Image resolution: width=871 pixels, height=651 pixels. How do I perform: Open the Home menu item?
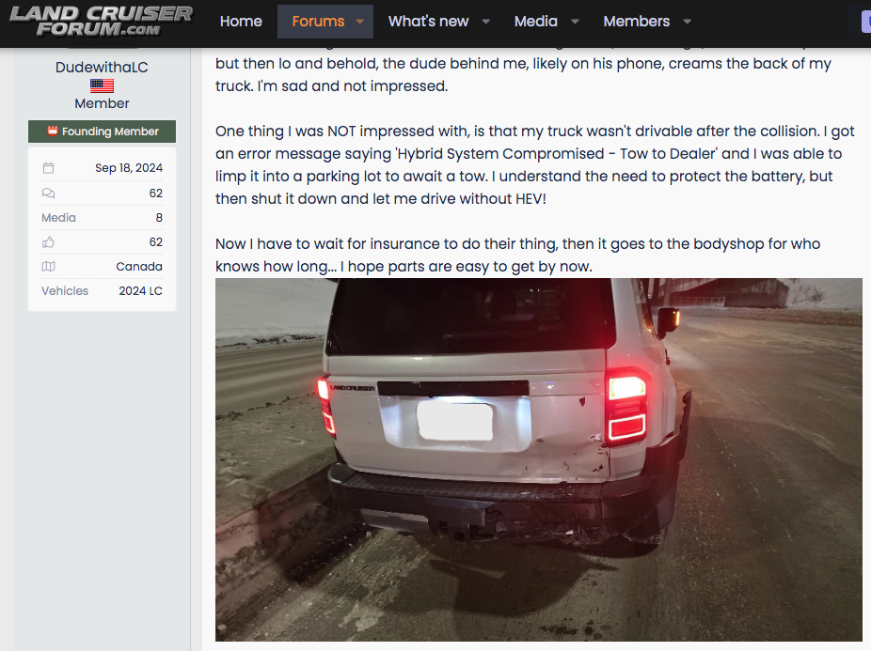click(x=241, y=21)
